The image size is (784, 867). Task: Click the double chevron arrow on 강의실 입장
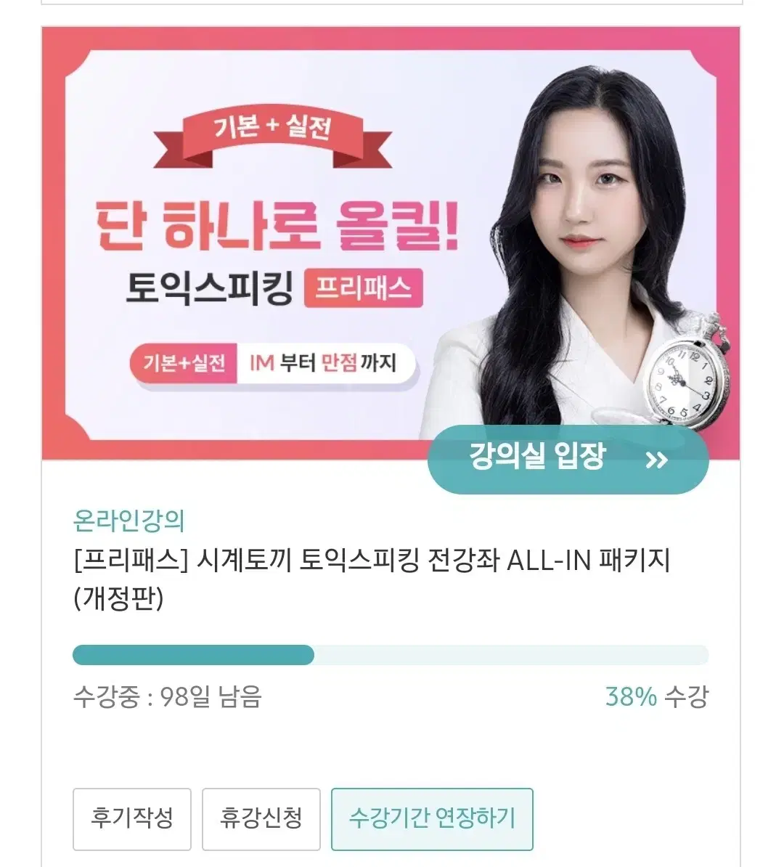[657, 460]
